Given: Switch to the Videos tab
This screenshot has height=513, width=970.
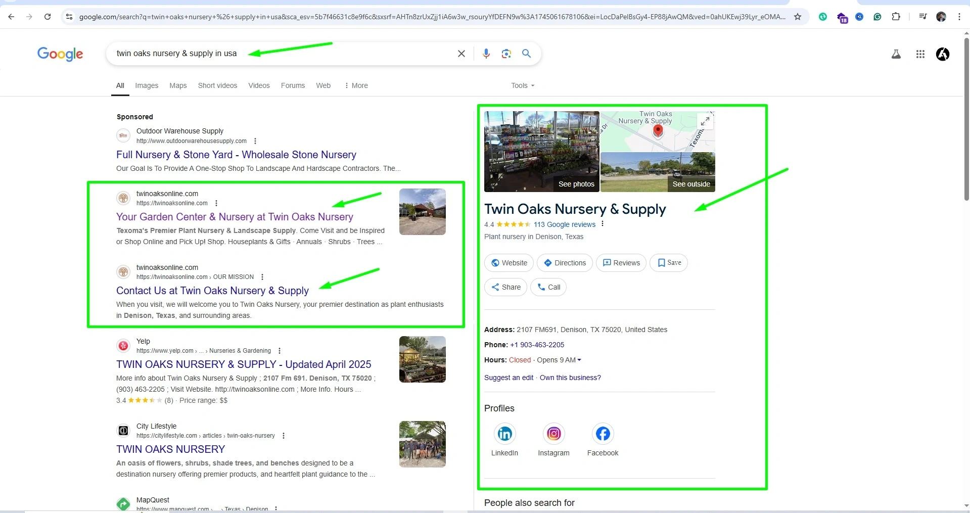Looking at the screenshot, I should 259,85.
